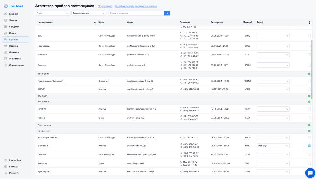Select Прайсы sidebar item
Viewport: 316px width, 179px height.
click(15, 39)
